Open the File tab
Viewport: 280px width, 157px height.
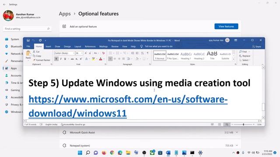tap(28, 47)
